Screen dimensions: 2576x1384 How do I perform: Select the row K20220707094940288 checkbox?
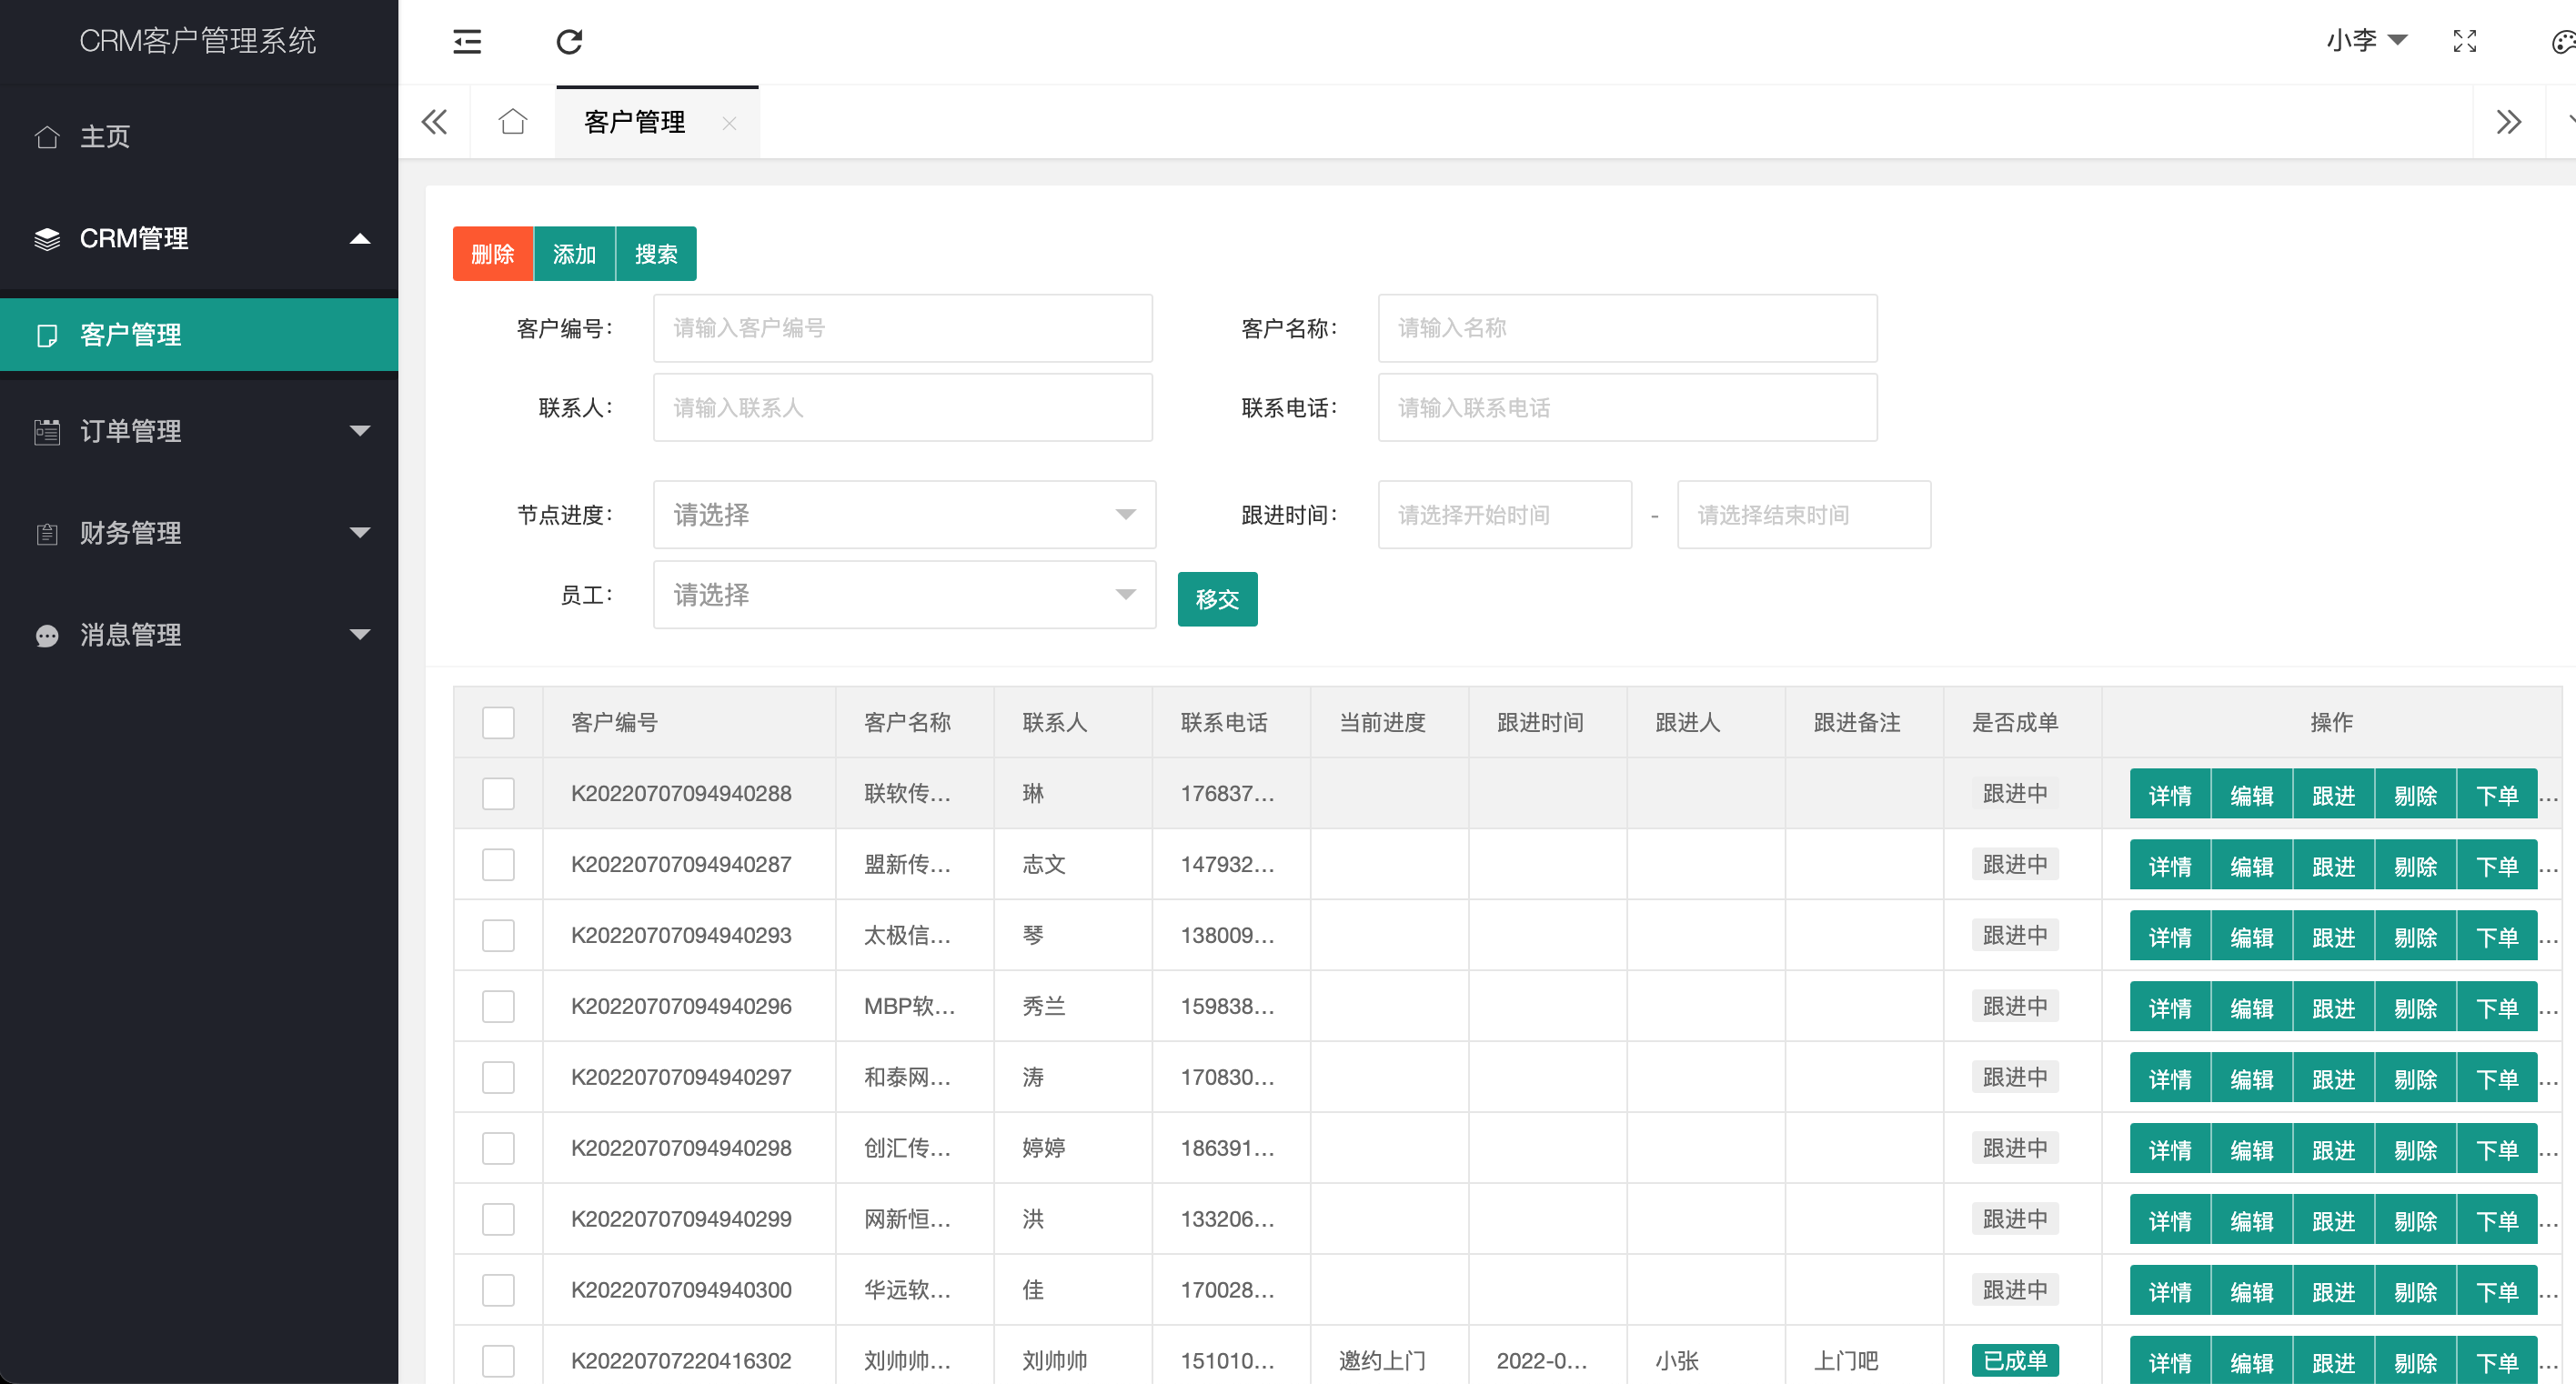tap(498, 794)
